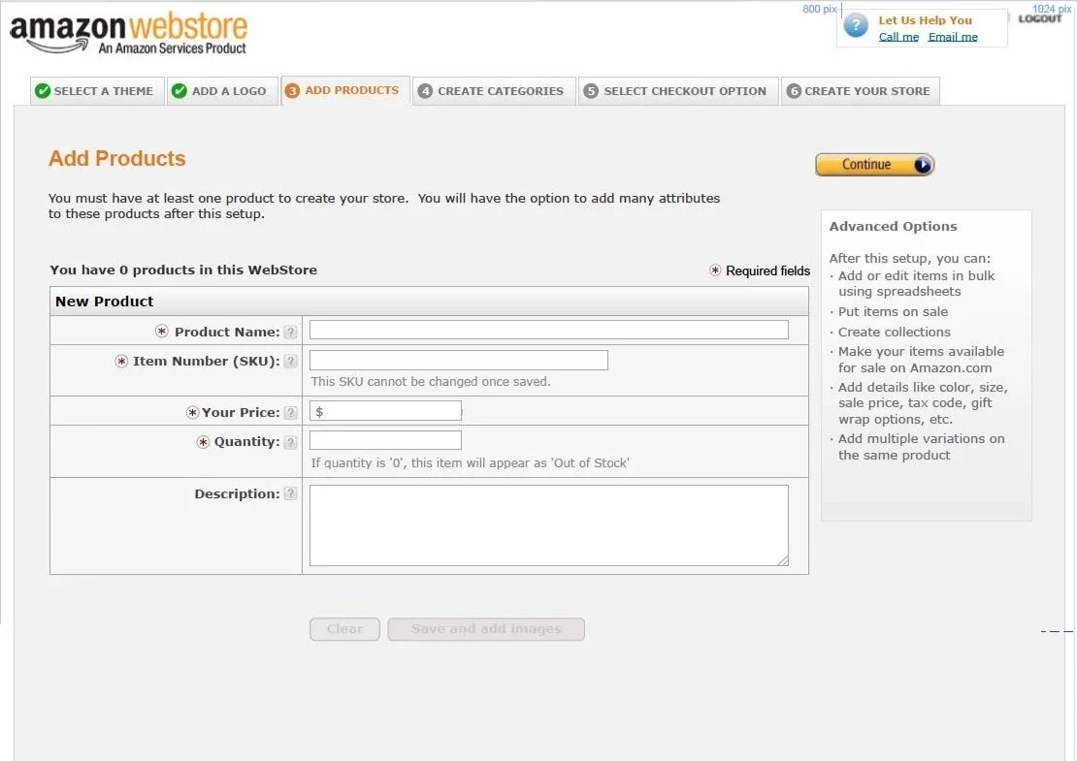Click the Advanced Options heading
Viewport: 1077px width, 761px height.
coord(893,227)
